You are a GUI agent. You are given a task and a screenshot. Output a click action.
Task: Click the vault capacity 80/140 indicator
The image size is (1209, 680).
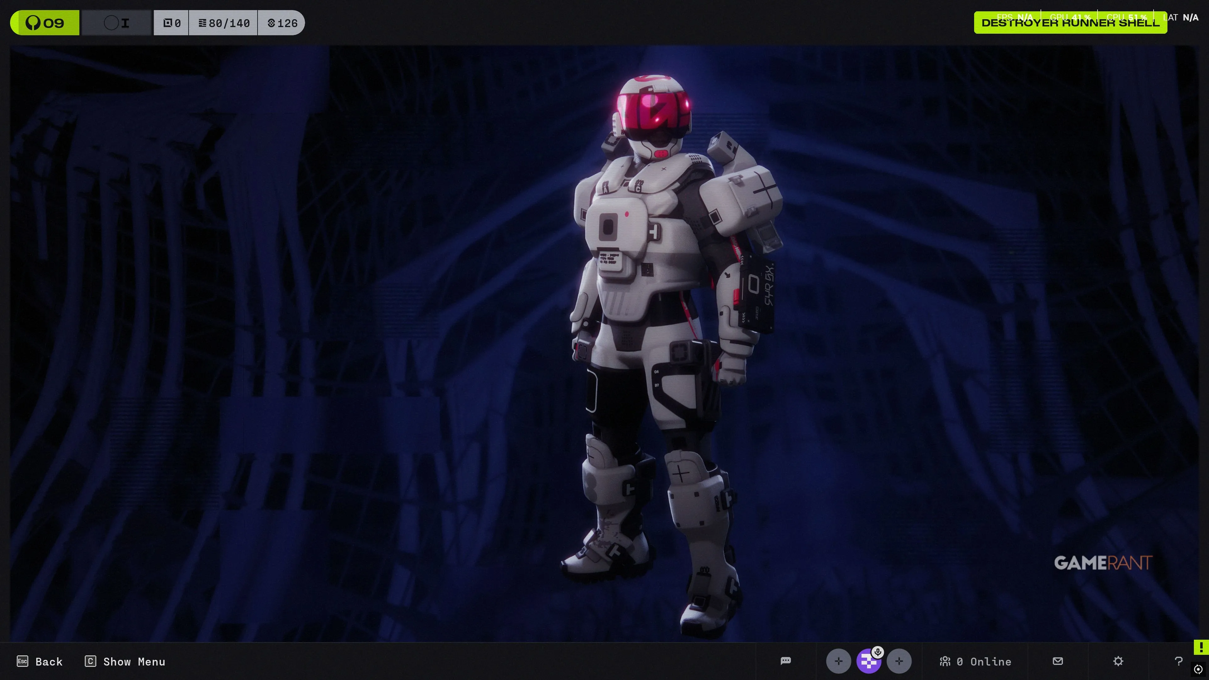(x=224, y=23)
